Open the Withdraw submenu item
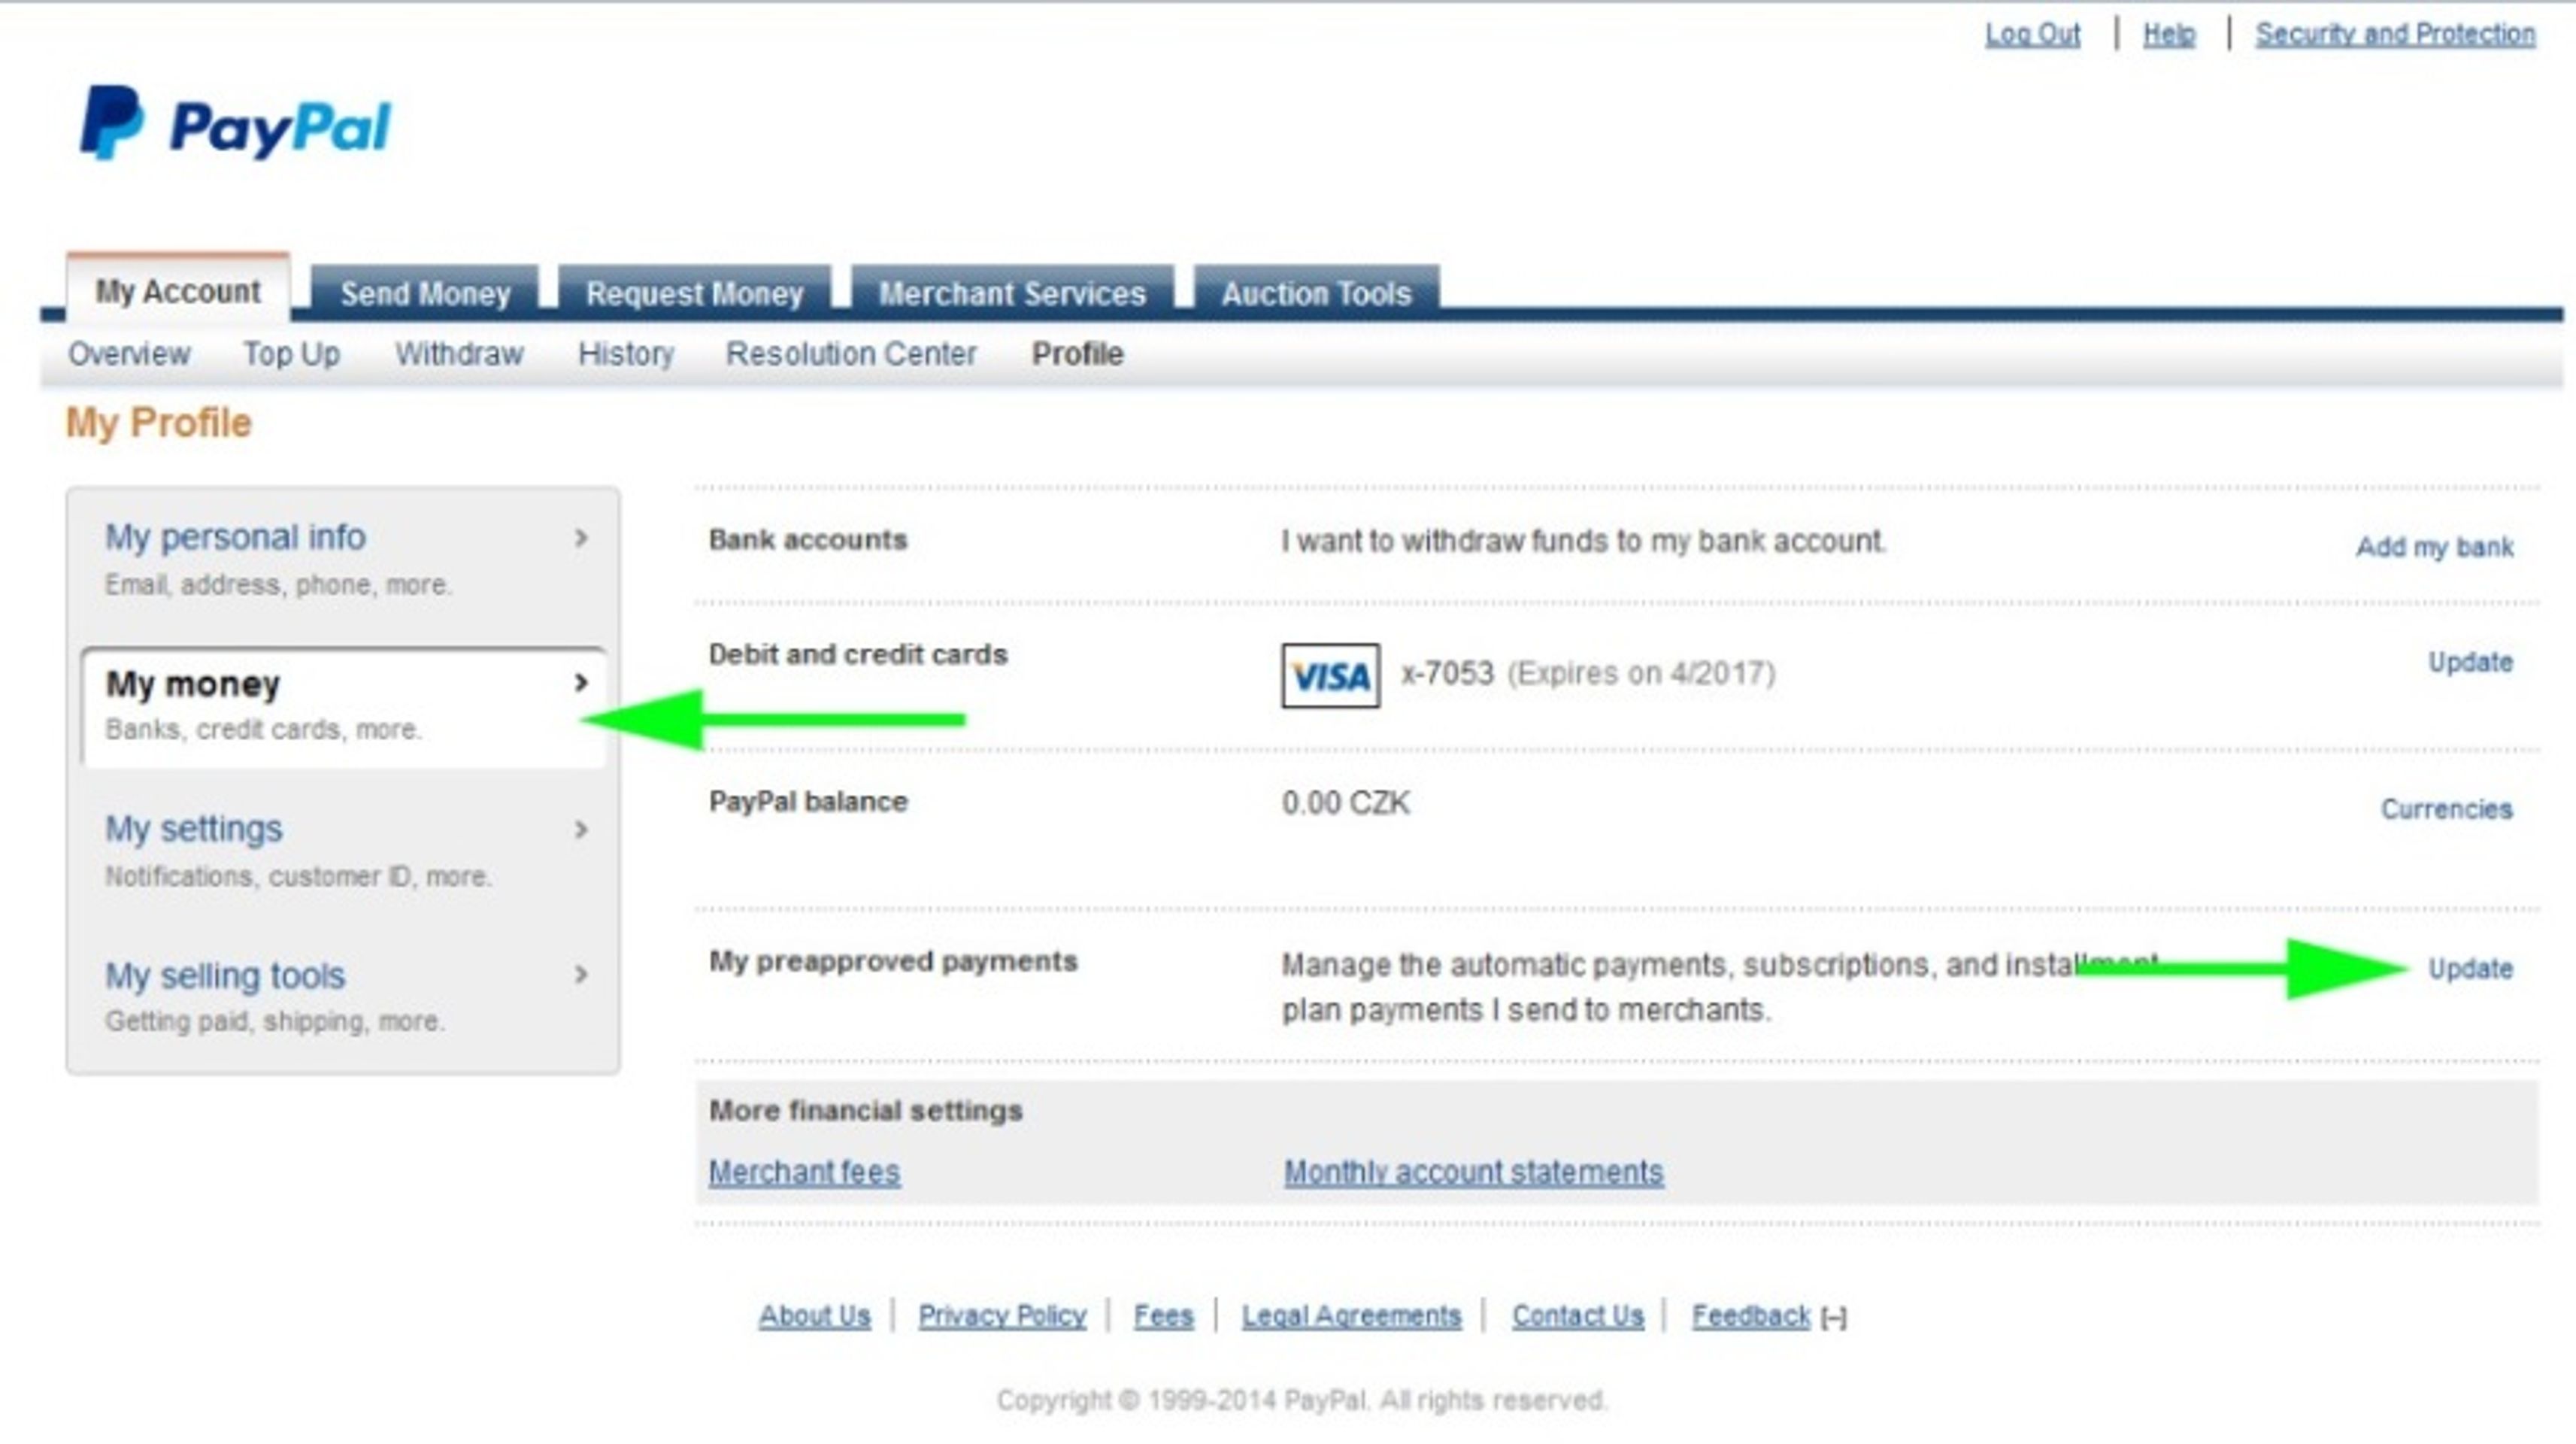Screen dimensions: 2576x1444 [459, 354]
